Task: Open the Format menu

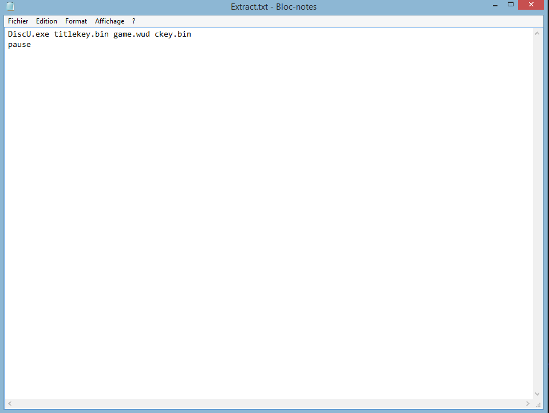Action: pos(76,21)
